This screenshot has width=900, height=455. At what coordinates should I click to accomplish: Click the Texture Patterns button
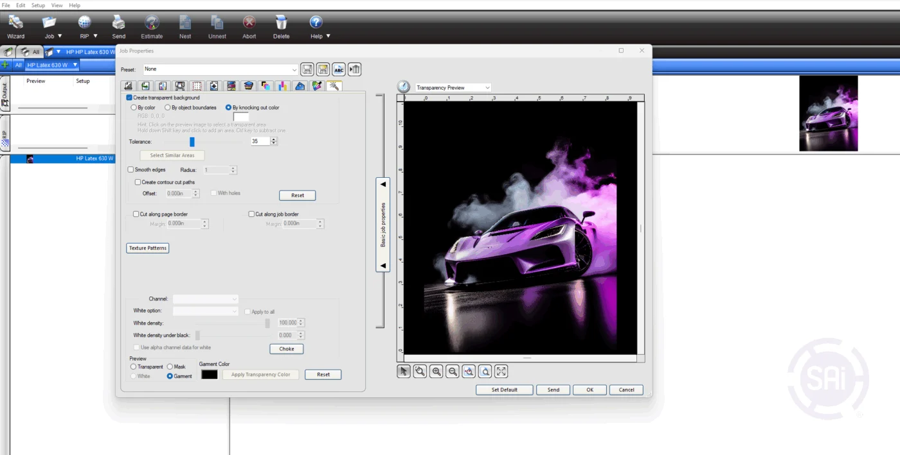148,248
